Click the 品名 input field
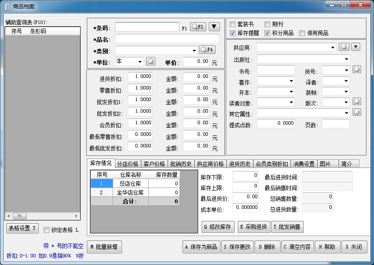Screen dimensions: 374x265 point(167,38)
